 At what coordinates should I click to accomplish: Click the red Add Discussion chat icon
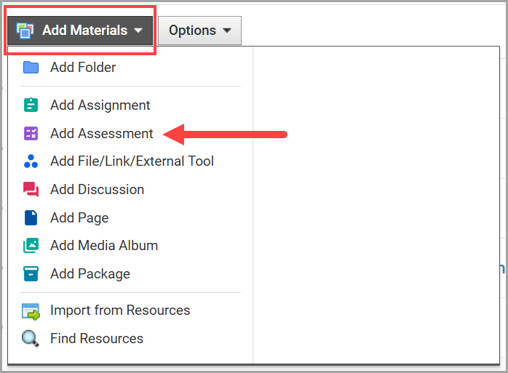click(31, 190)
